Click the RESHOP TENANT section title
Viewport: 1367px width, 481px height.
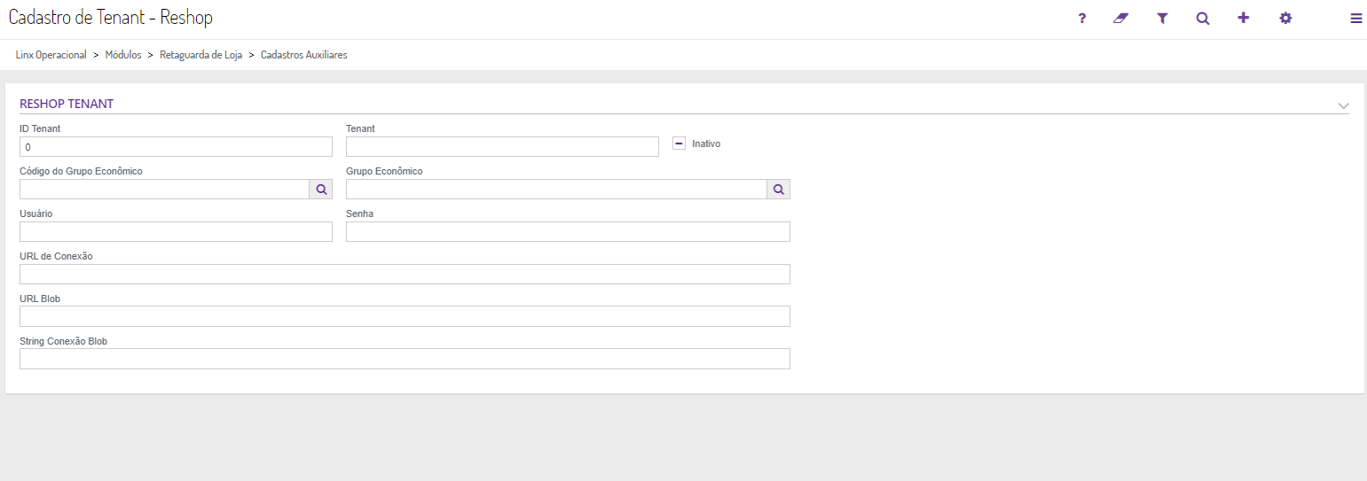click(x=67, y=104)
